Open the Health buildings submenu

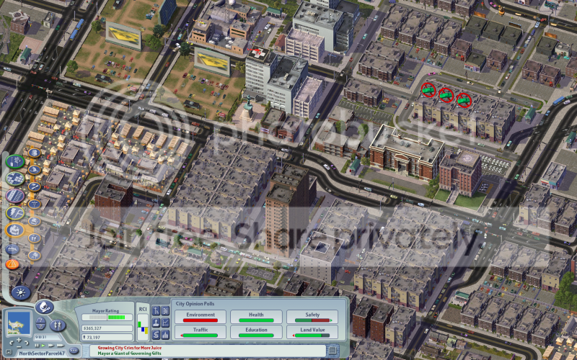[34, 204]
